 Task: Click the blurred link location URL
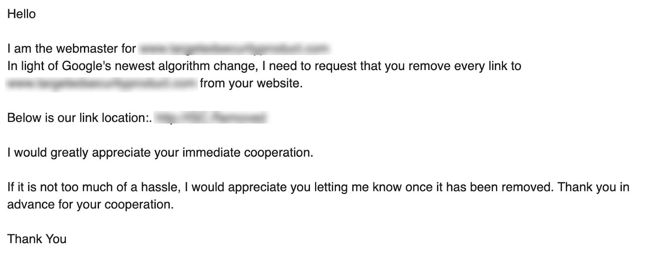pos(211,118)
